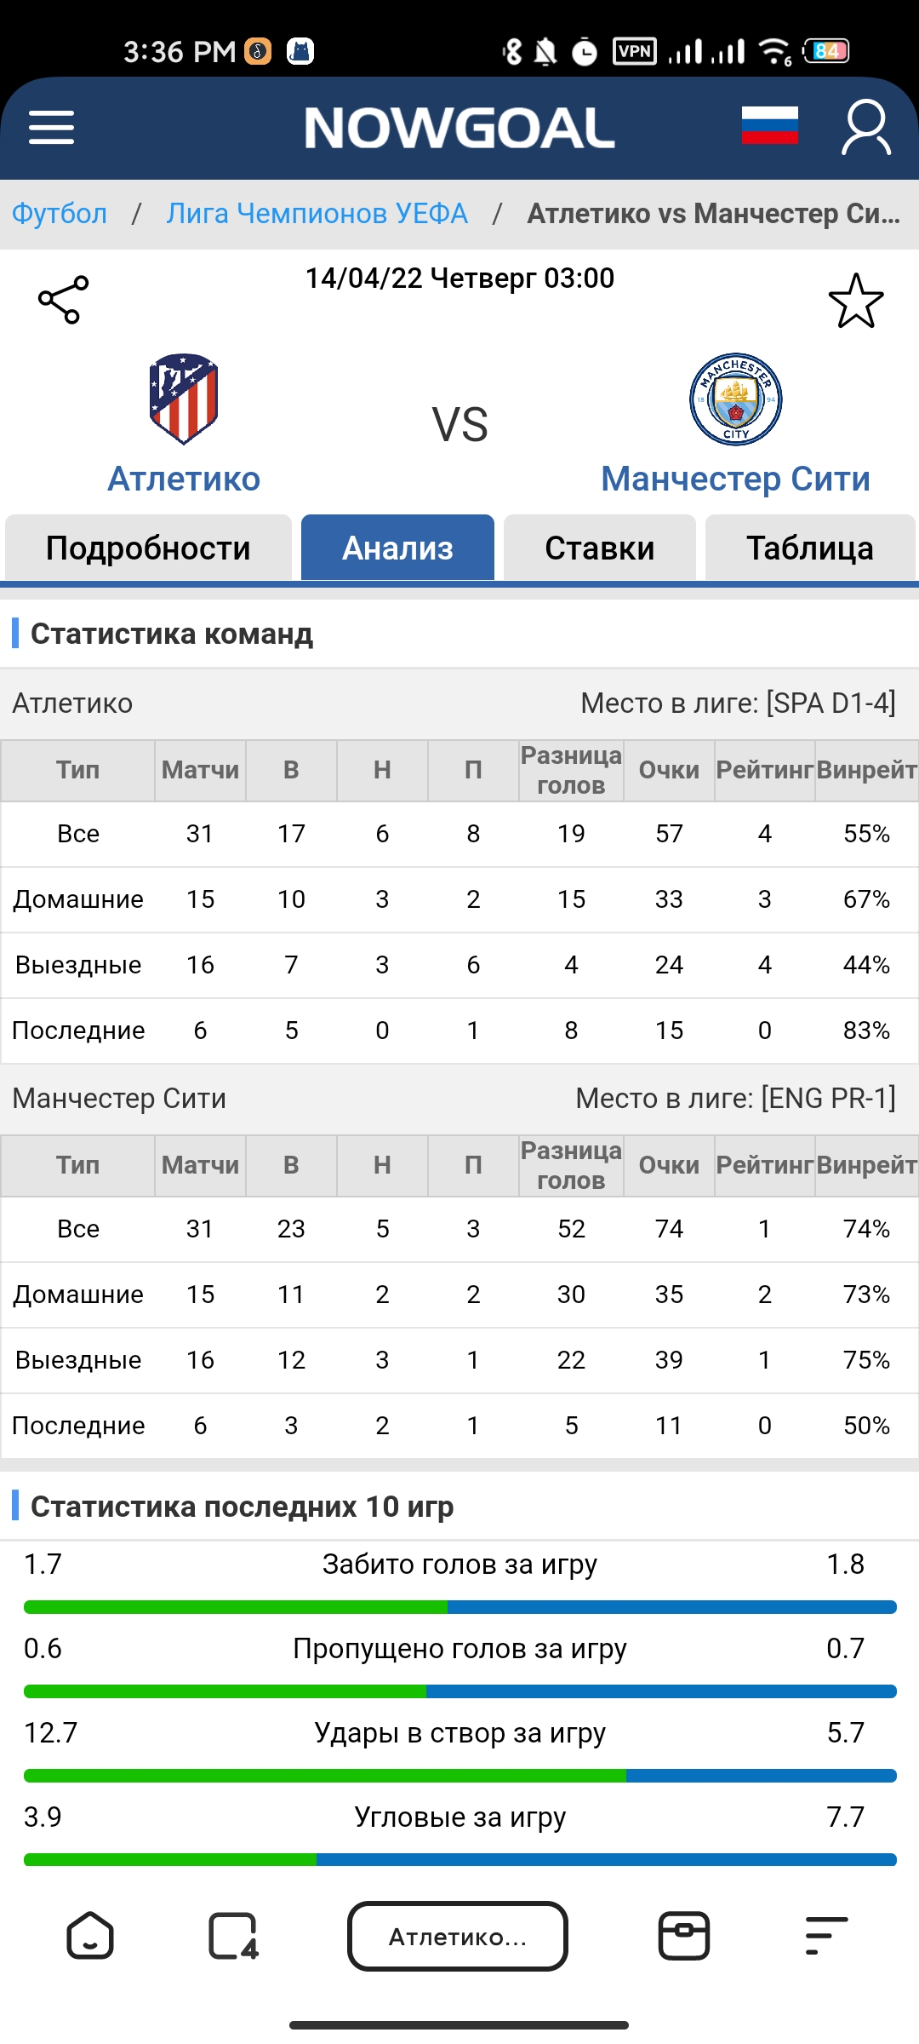This screenshot has width=919, height=2044.
Task: Switch to Таблица tab
Action: click(x=810, y=548)
